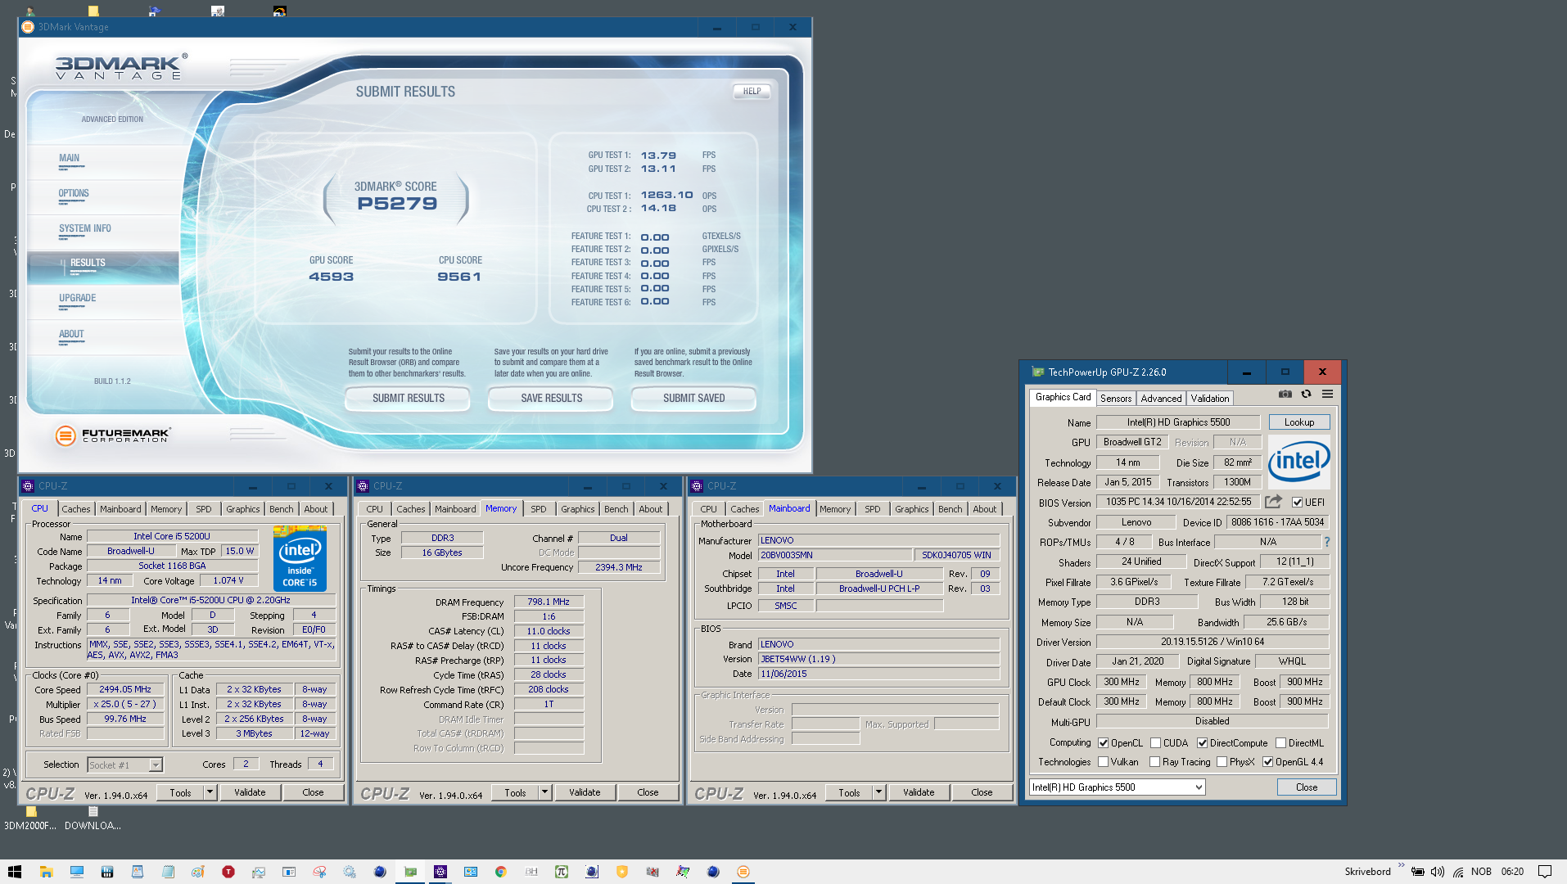Image resolution: width=1567 pixels, height=884 pixels.
Task: Open the Super Pi taskbar icon
Action: pos(562,872)
